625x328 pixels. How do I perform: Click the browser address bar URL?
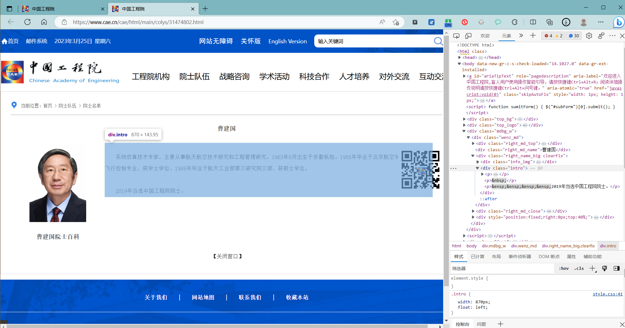pos(138,22)
